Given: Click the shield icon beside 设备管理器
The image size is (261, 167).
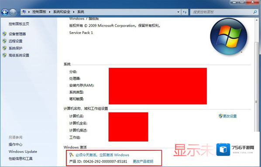Looking at the screenshot, I should point(4,34).
